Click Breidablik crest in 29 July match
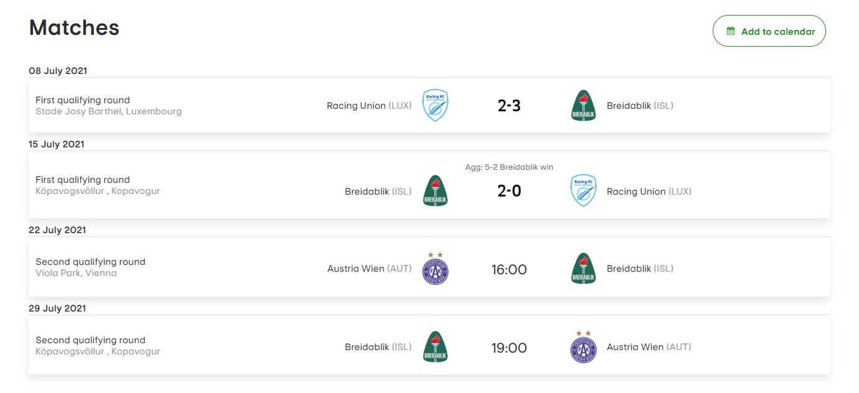The height and width of the screenshot is (393, 859). 435,347
